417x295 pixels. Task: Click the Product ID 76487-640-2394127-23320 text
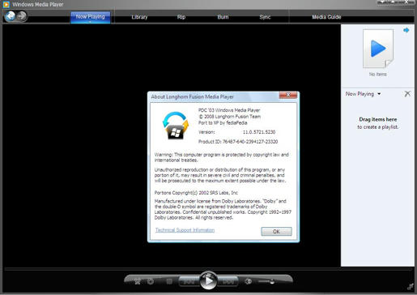[x=238, y=142]
